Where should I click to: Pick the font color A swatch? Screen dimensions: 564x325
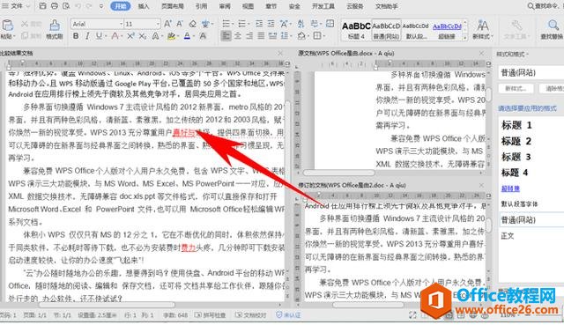(x=187, y=36)
